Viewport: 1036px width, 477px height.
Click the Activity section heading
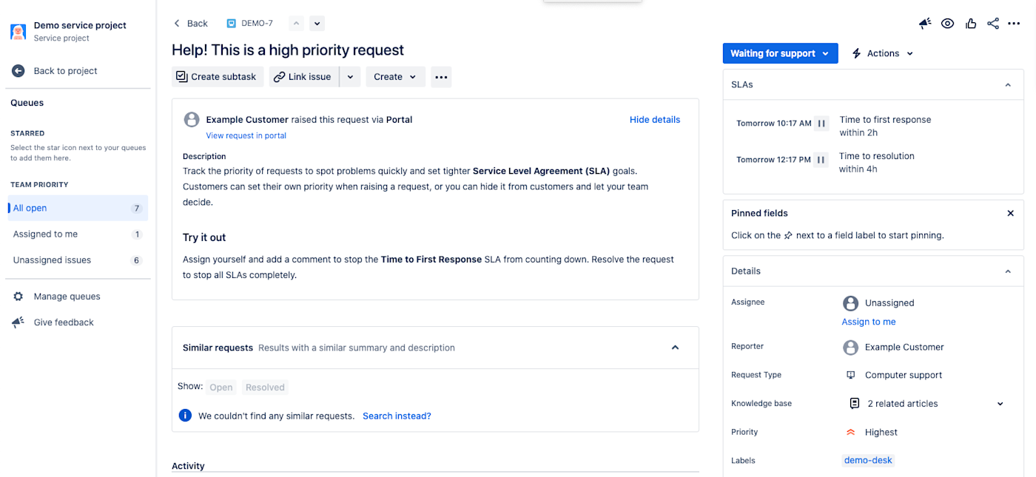(x=188, y=466)
